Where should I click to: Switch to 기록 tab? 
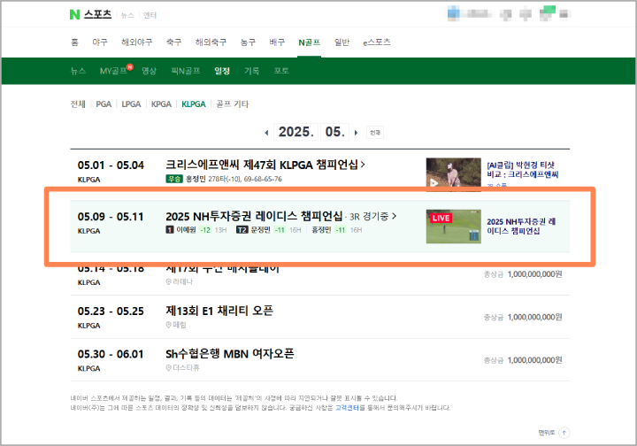point(251,71)
